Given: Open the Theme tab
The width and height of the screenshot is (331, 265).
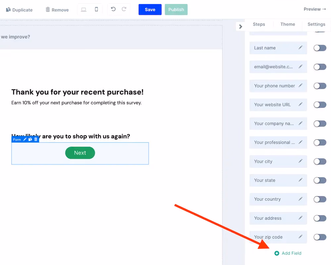Looking at the screenshot, I should (288, 24).
